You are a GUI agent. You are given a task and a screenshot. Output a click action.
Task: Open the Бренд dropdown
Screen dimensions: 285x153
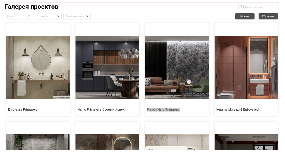(x=18, y=16)
